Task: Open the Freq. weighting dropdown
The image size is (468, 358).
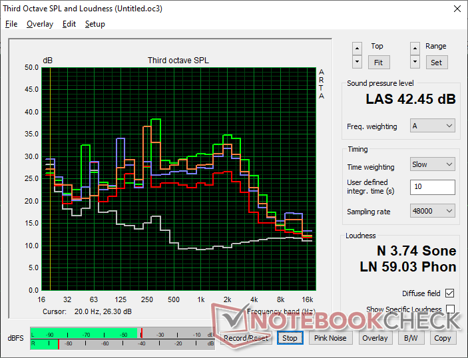Action: (432, 126)
